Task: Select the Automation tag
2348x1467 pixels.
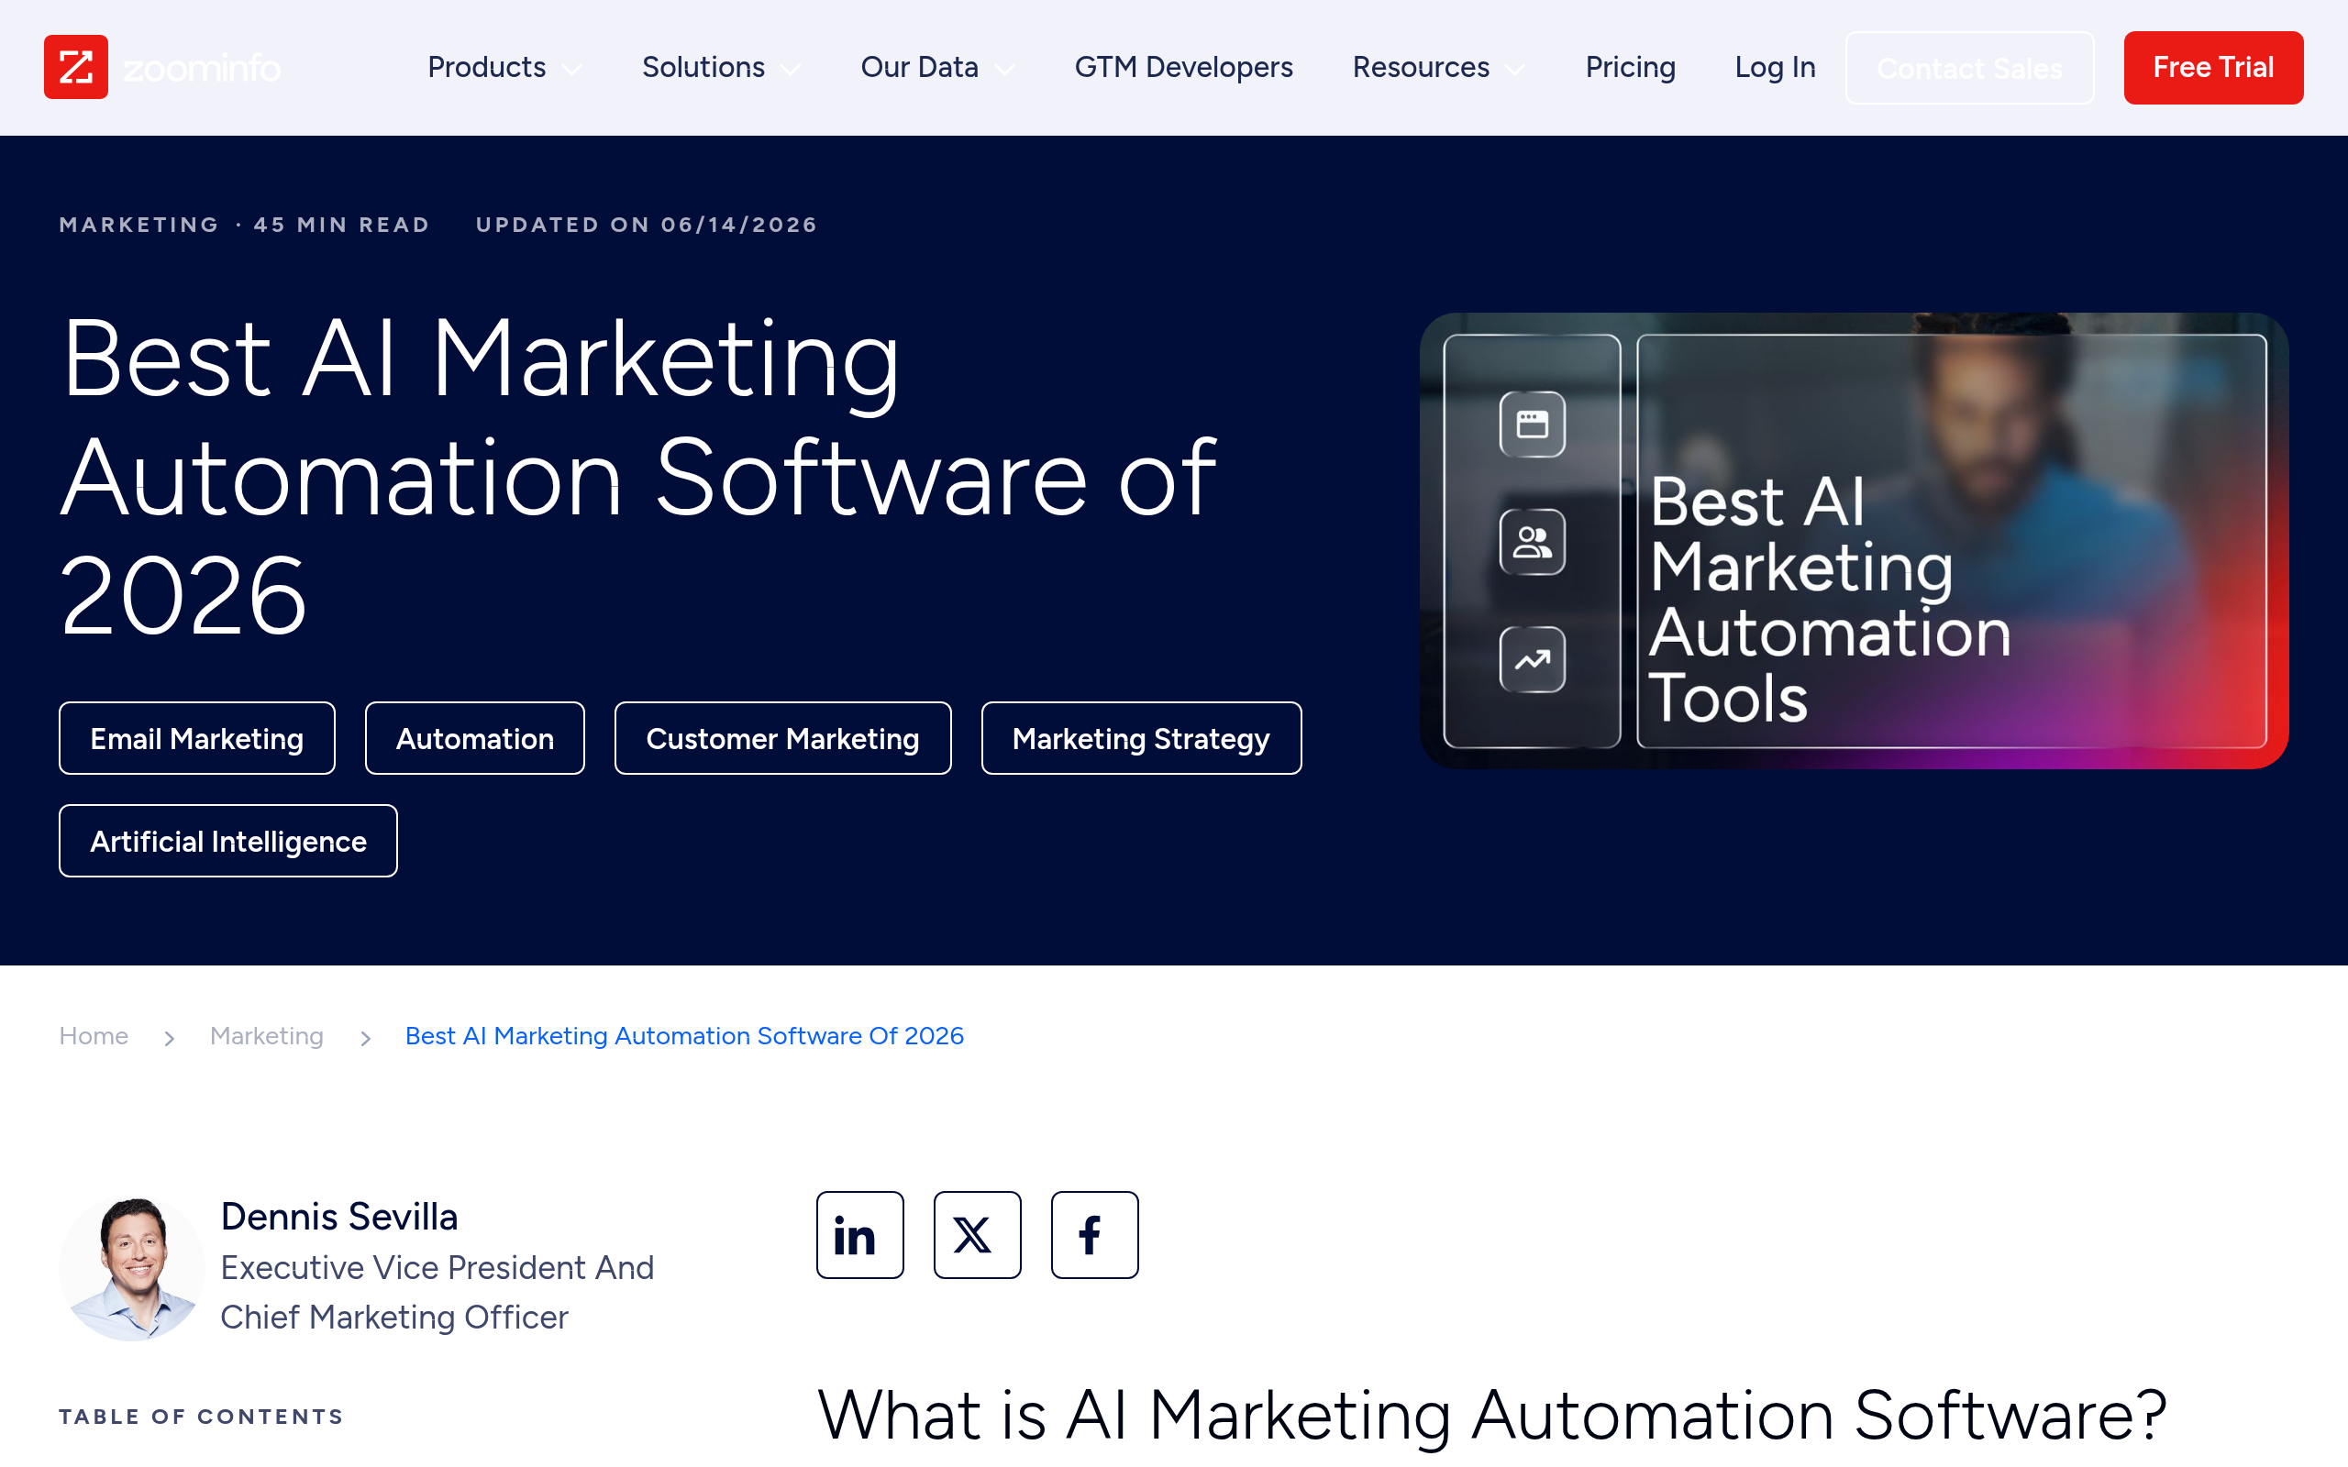Action: [x=474, y=738]
